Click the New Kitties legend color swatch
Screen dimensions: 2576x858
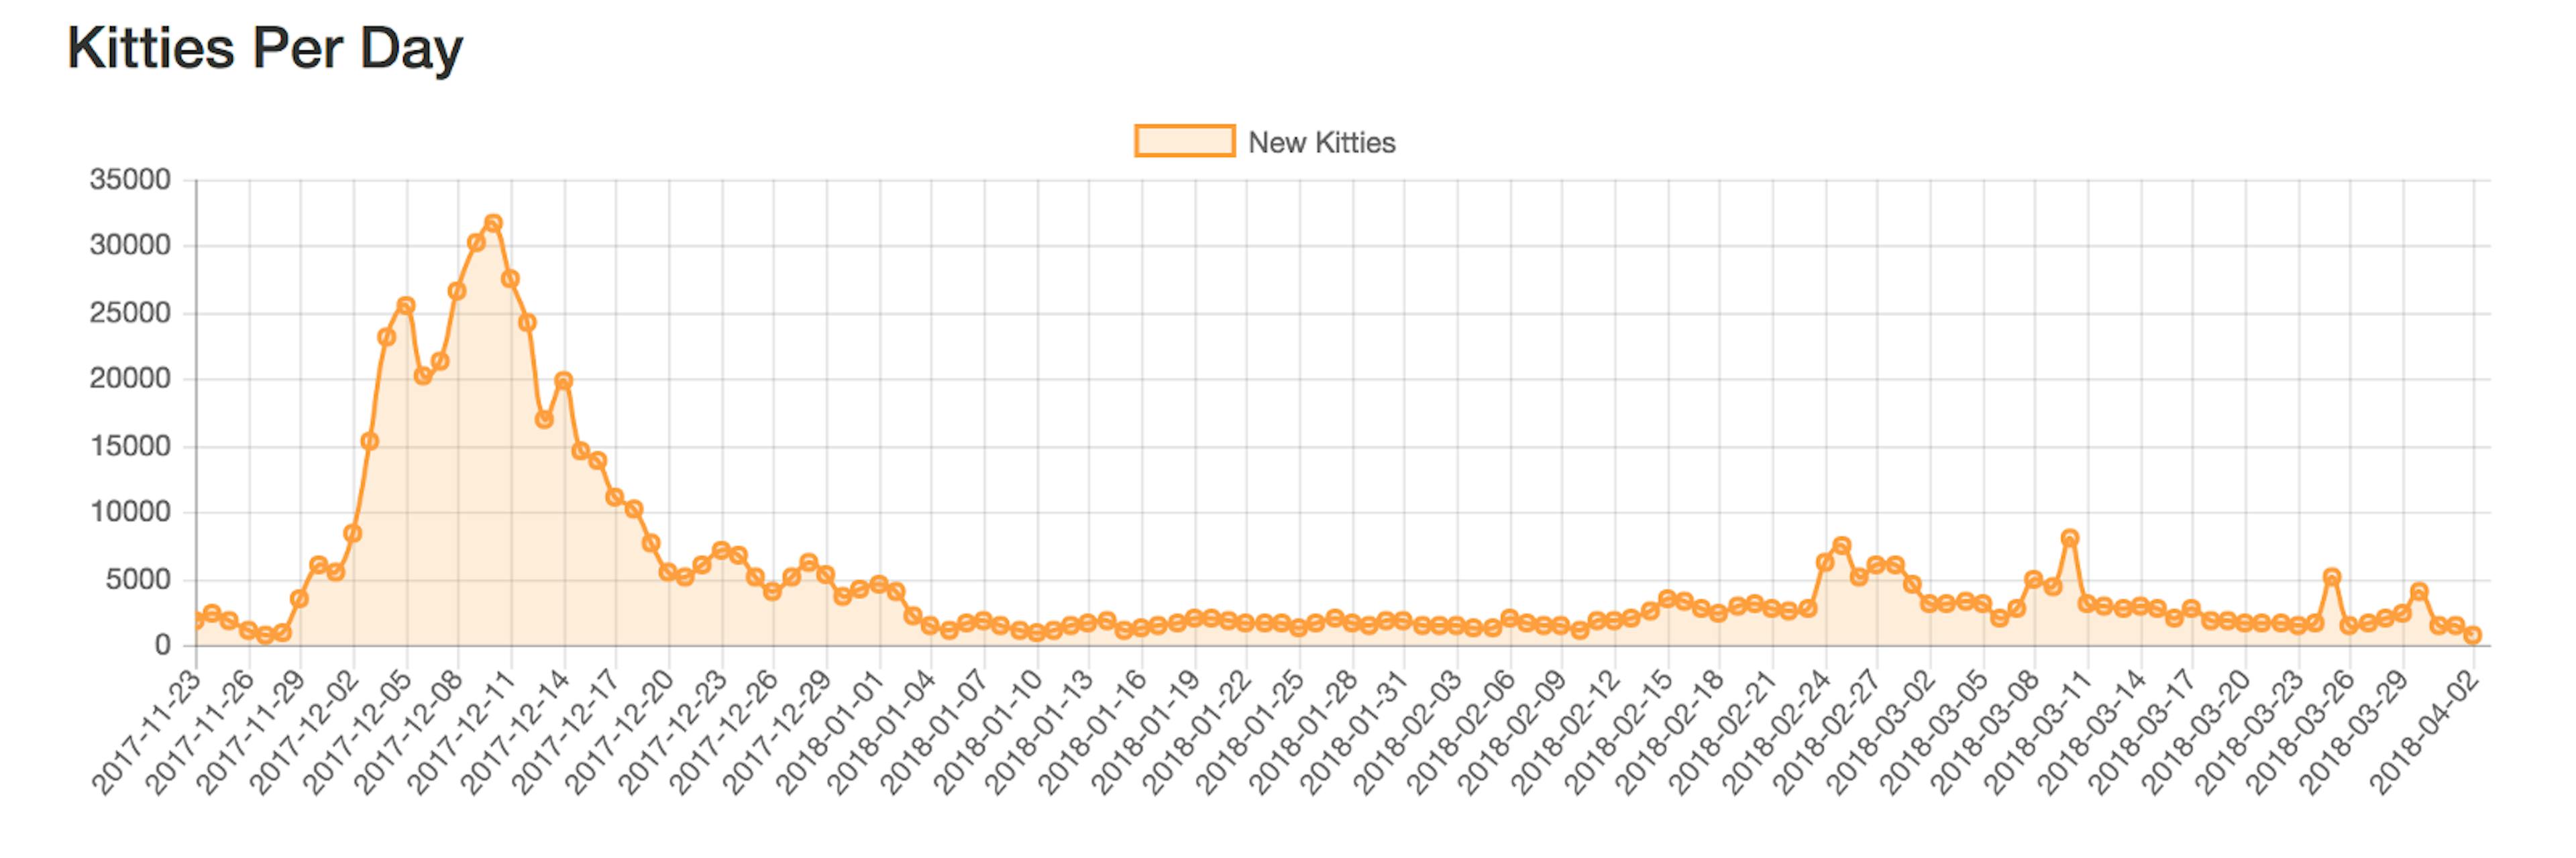point(1184,141)
